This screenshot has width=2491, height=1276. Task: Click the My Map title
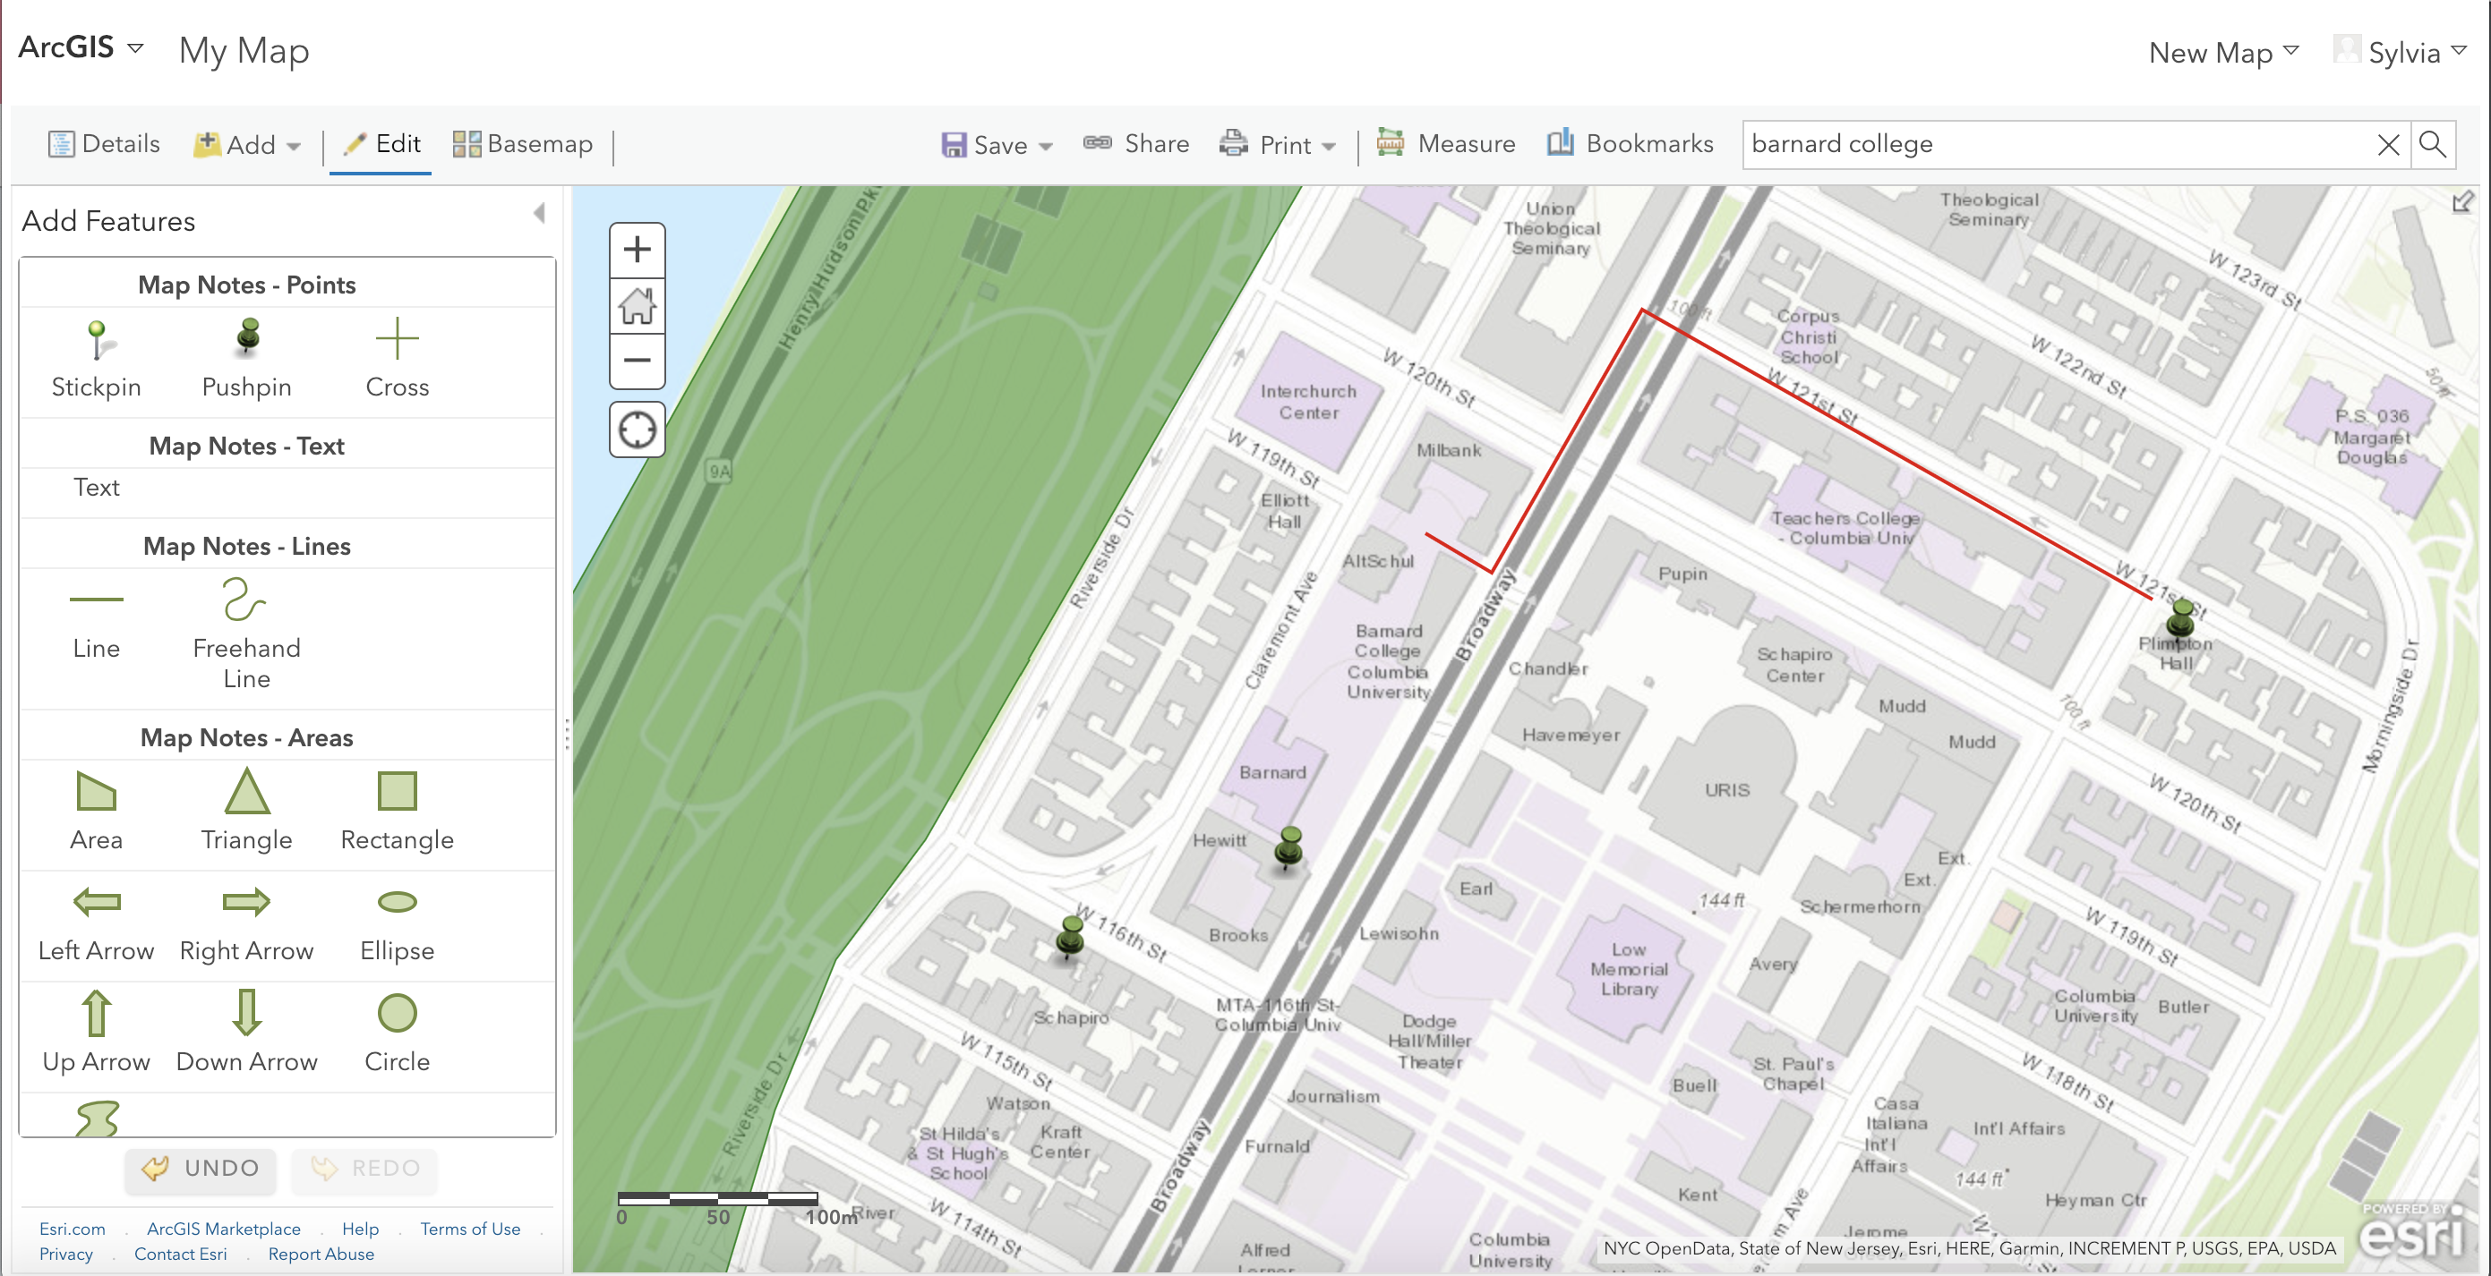(x=244, y=50)
